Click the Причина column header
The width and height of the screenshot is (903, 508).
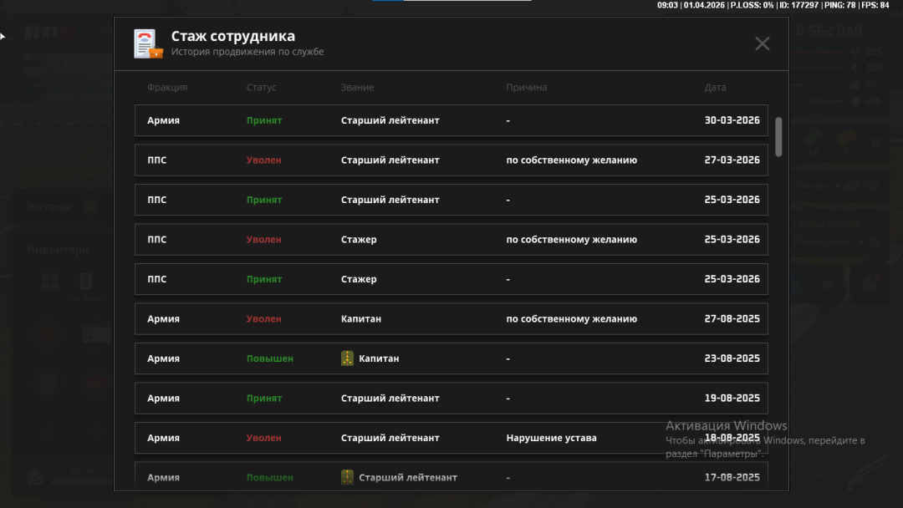tap(526, 88)
